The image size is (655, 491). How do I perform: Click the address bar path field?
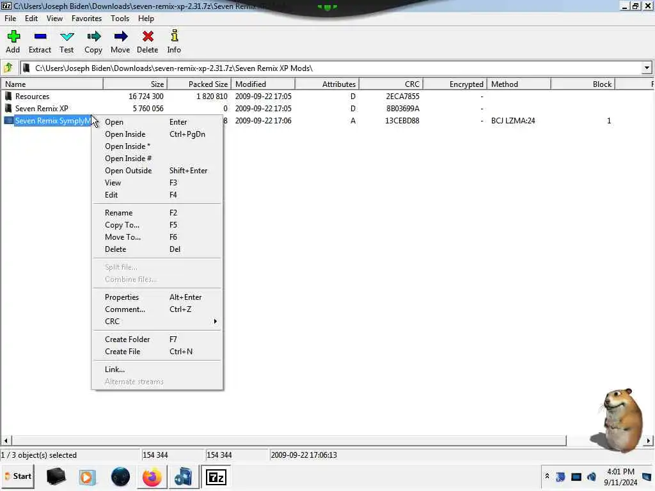[336, 68]
